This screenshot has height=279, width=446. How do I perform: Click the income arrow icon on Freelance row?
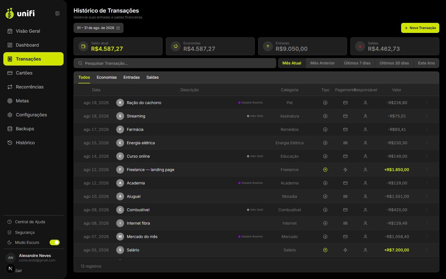tap(325, 170)
